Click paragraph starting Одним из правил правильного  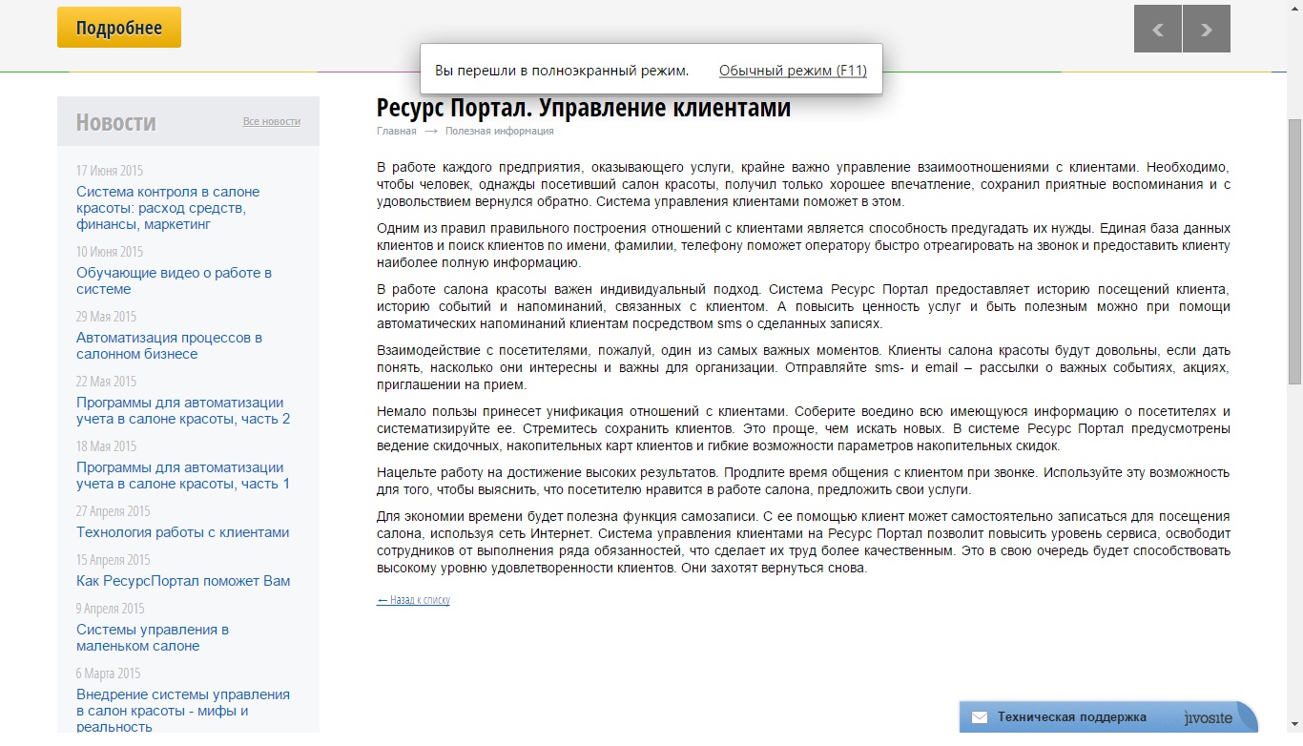803,245
